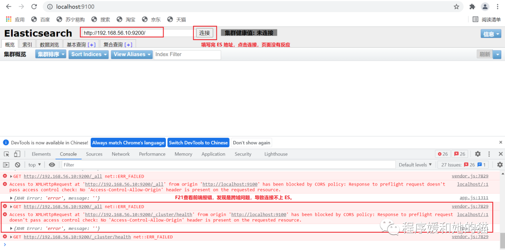
Task: Click the 连接 connect button
Action: (204, 33)
